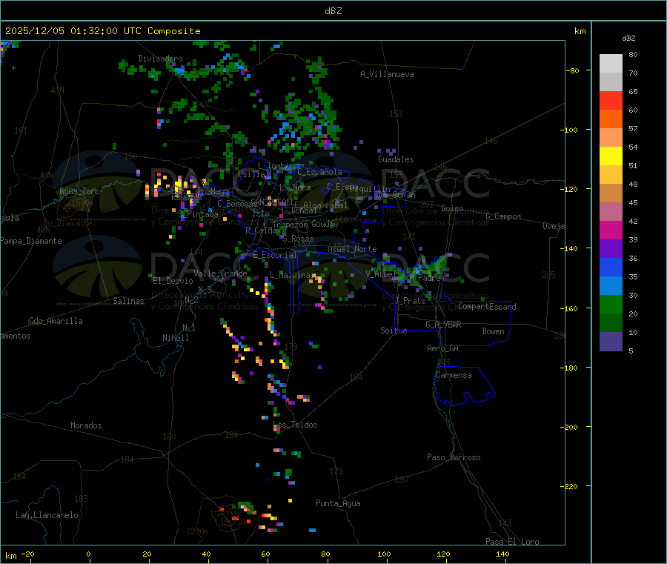Click the Morados map label
667x564 pixels.
click(87, 425)
